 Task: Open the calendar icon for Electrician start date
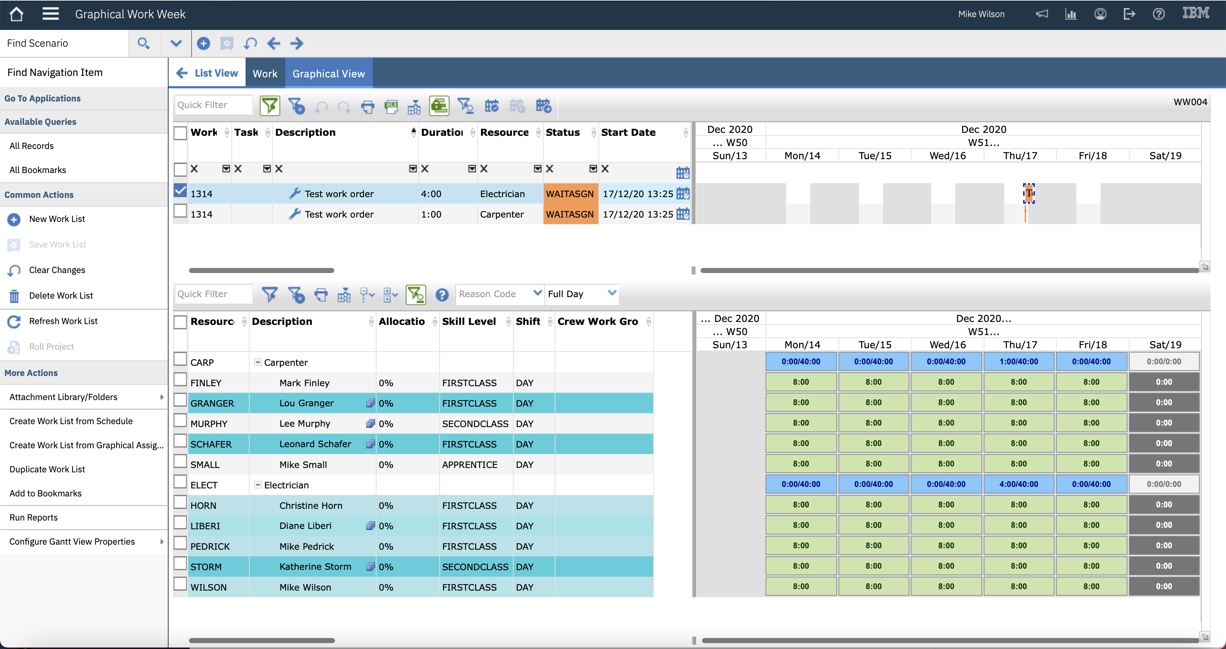682,193
